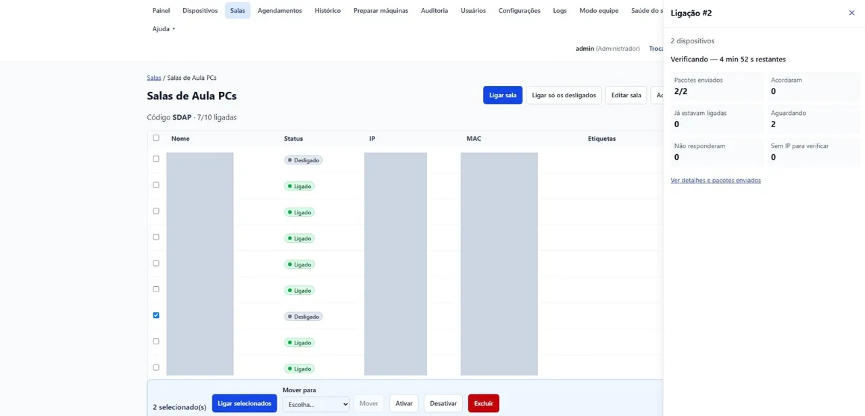Open Agendamentos in the navigation
This screenshot has width=865, height=416.
pyautogui.click(x=280, y=11)
